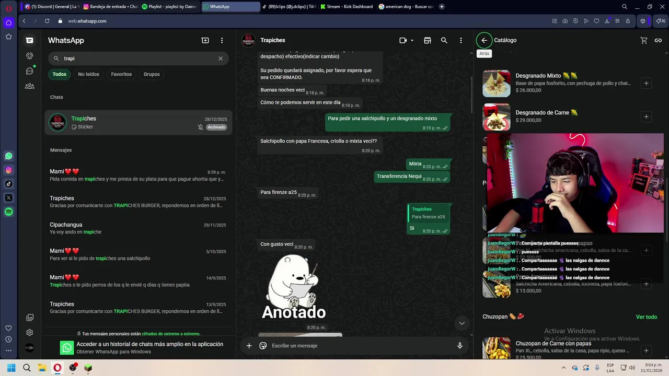
Task: Open Mami message from 8:59 p. m.
Action: click(x=139, y=175)
